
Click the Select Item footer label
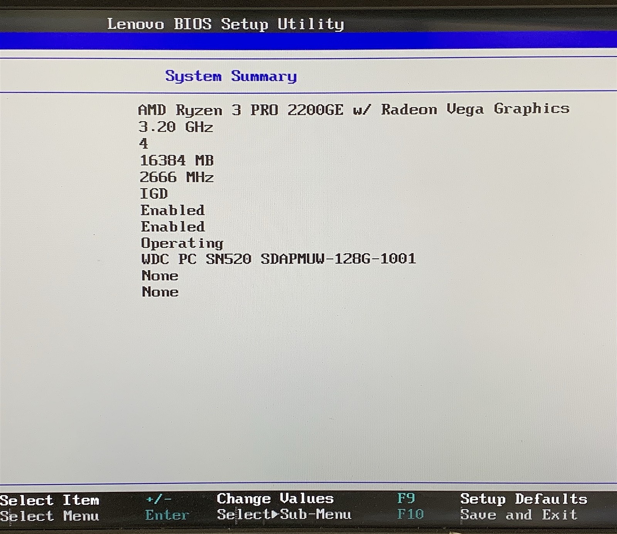tap(50, 500)
